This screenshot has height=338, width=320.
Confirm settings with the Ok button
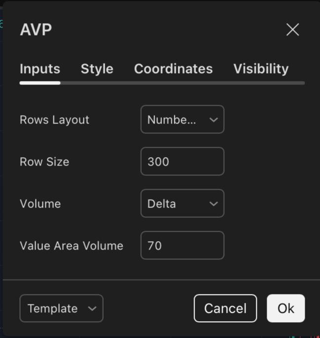coord(286,308)
